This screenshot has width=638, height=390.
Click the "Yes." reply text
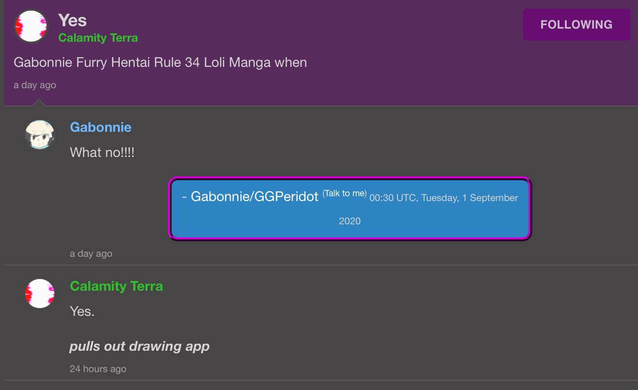(82, 311)
